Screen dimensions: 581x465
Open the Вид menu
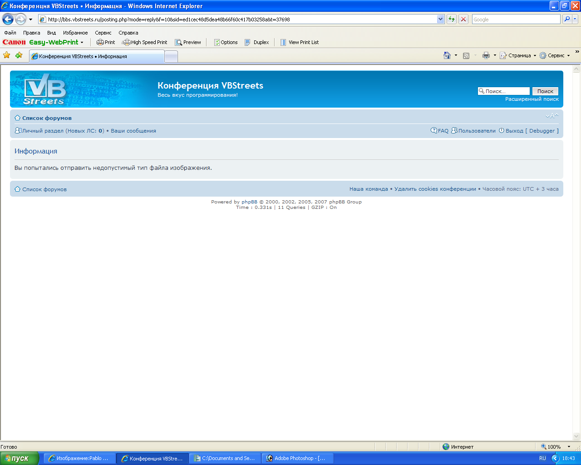[x=51, y=33]
